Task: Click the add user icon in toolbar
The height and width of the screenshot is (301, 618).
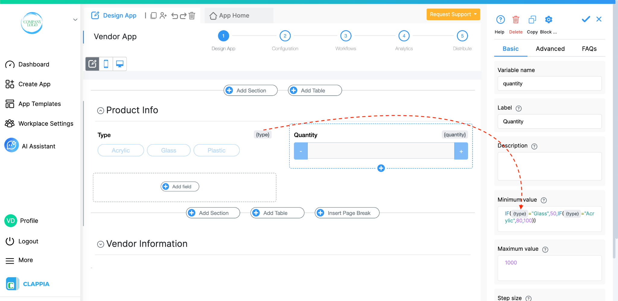Action: coord(163,15)
